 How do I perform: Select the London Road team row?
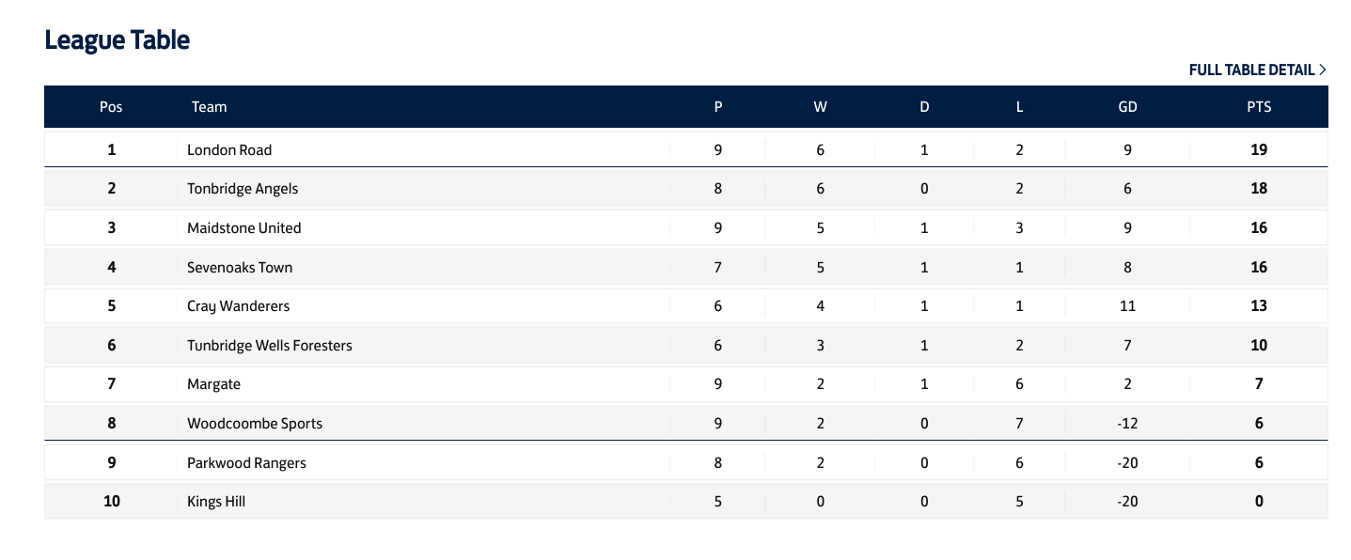[x=685, y=149]
